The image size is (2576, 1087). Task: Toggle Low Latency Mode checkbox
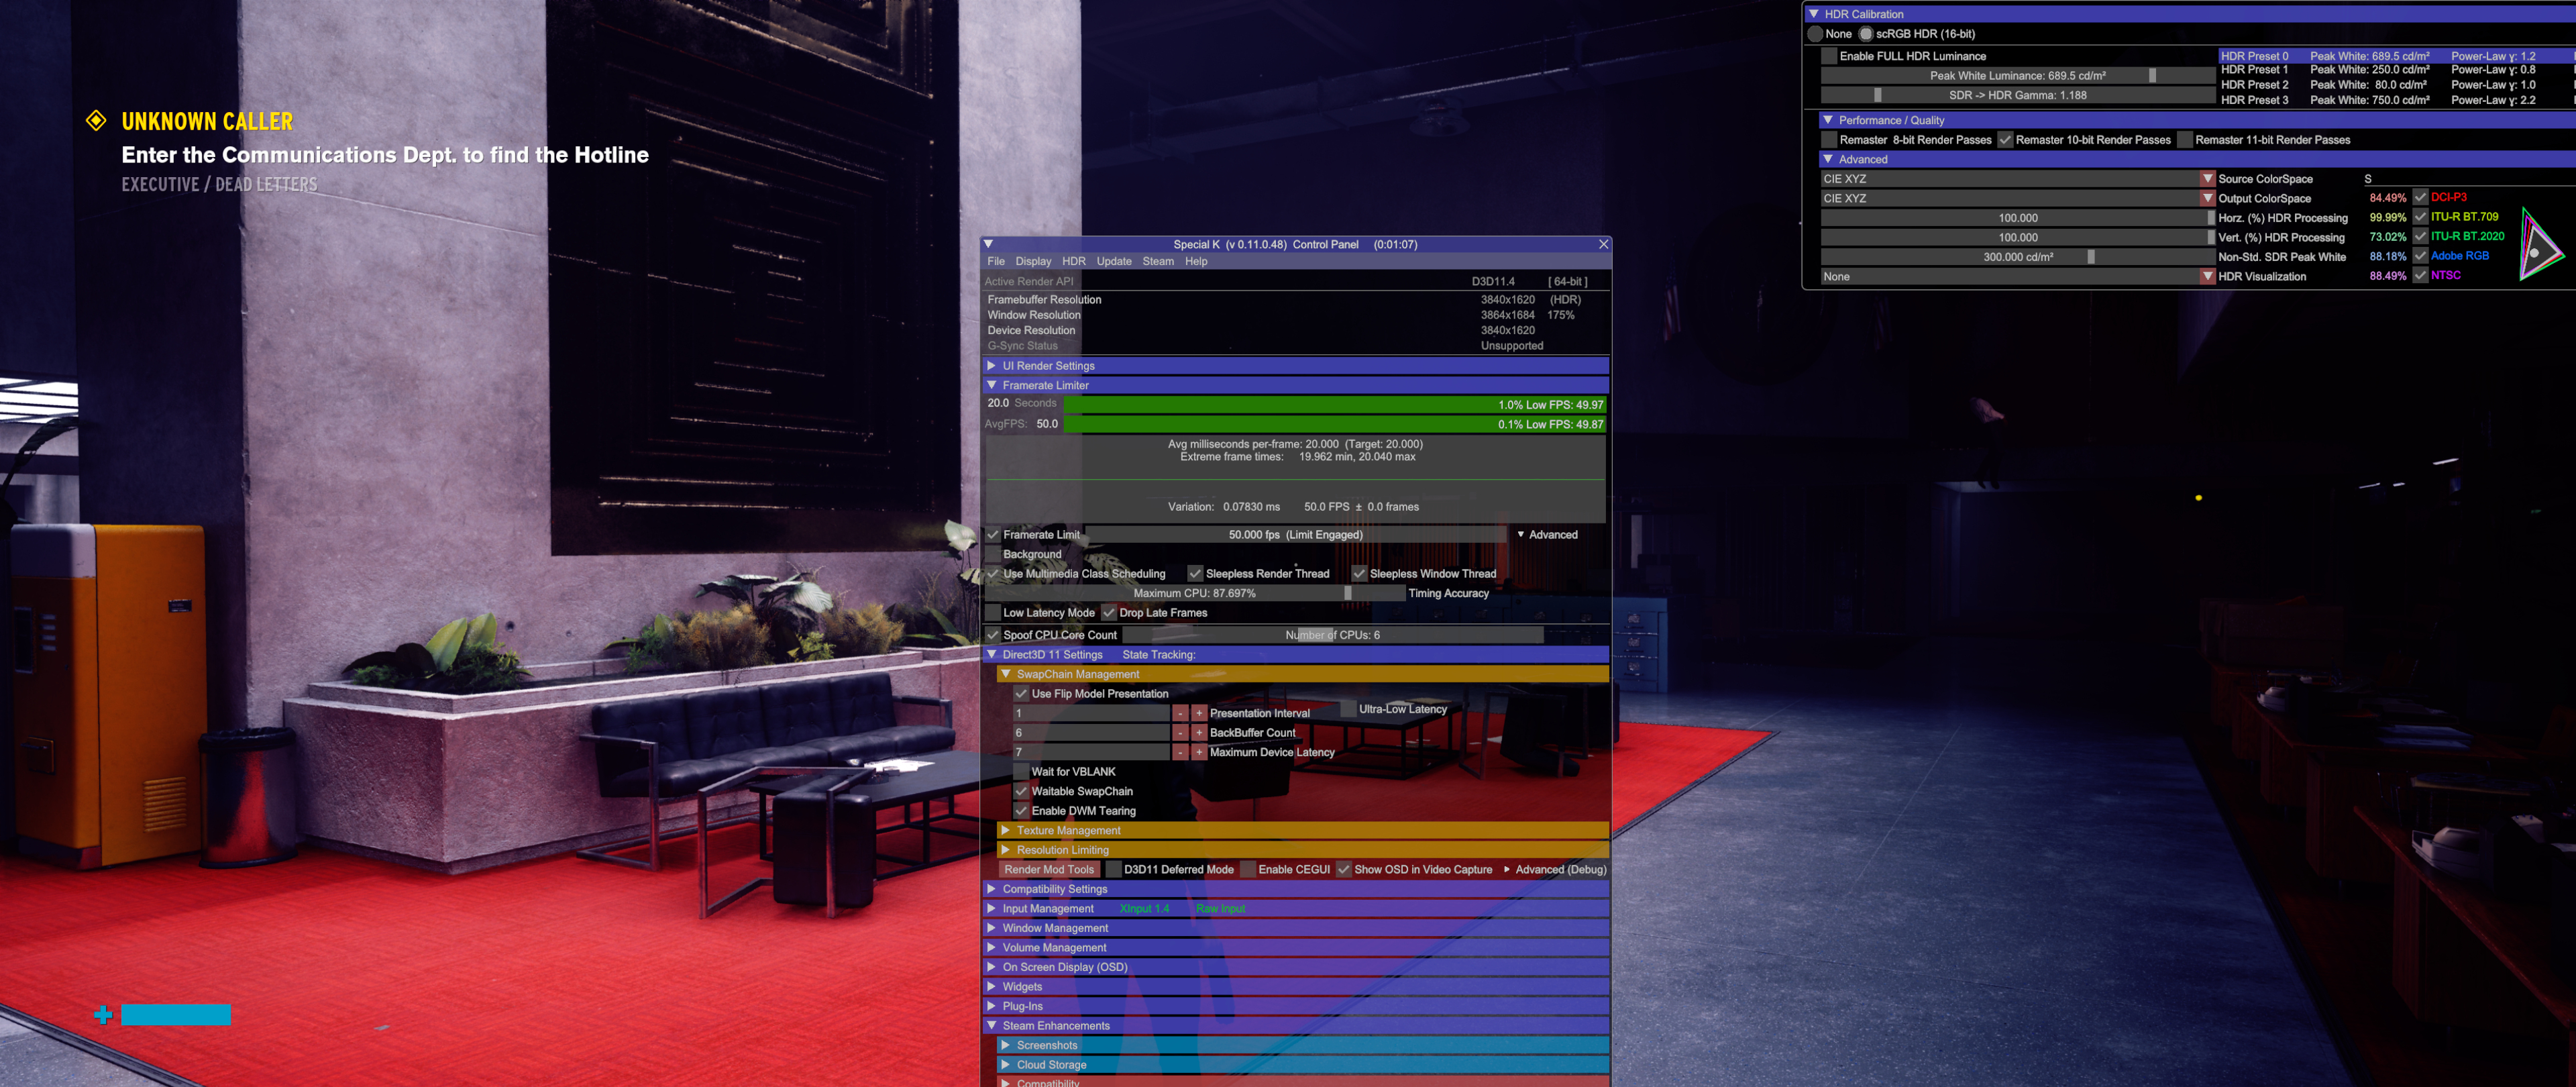click(993, 613)
